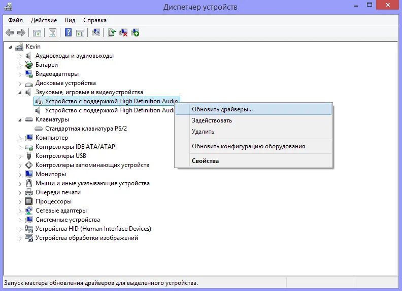Select the Процессоры row text
The height and width of the screenshot is (291, 402).
point(53,201)
